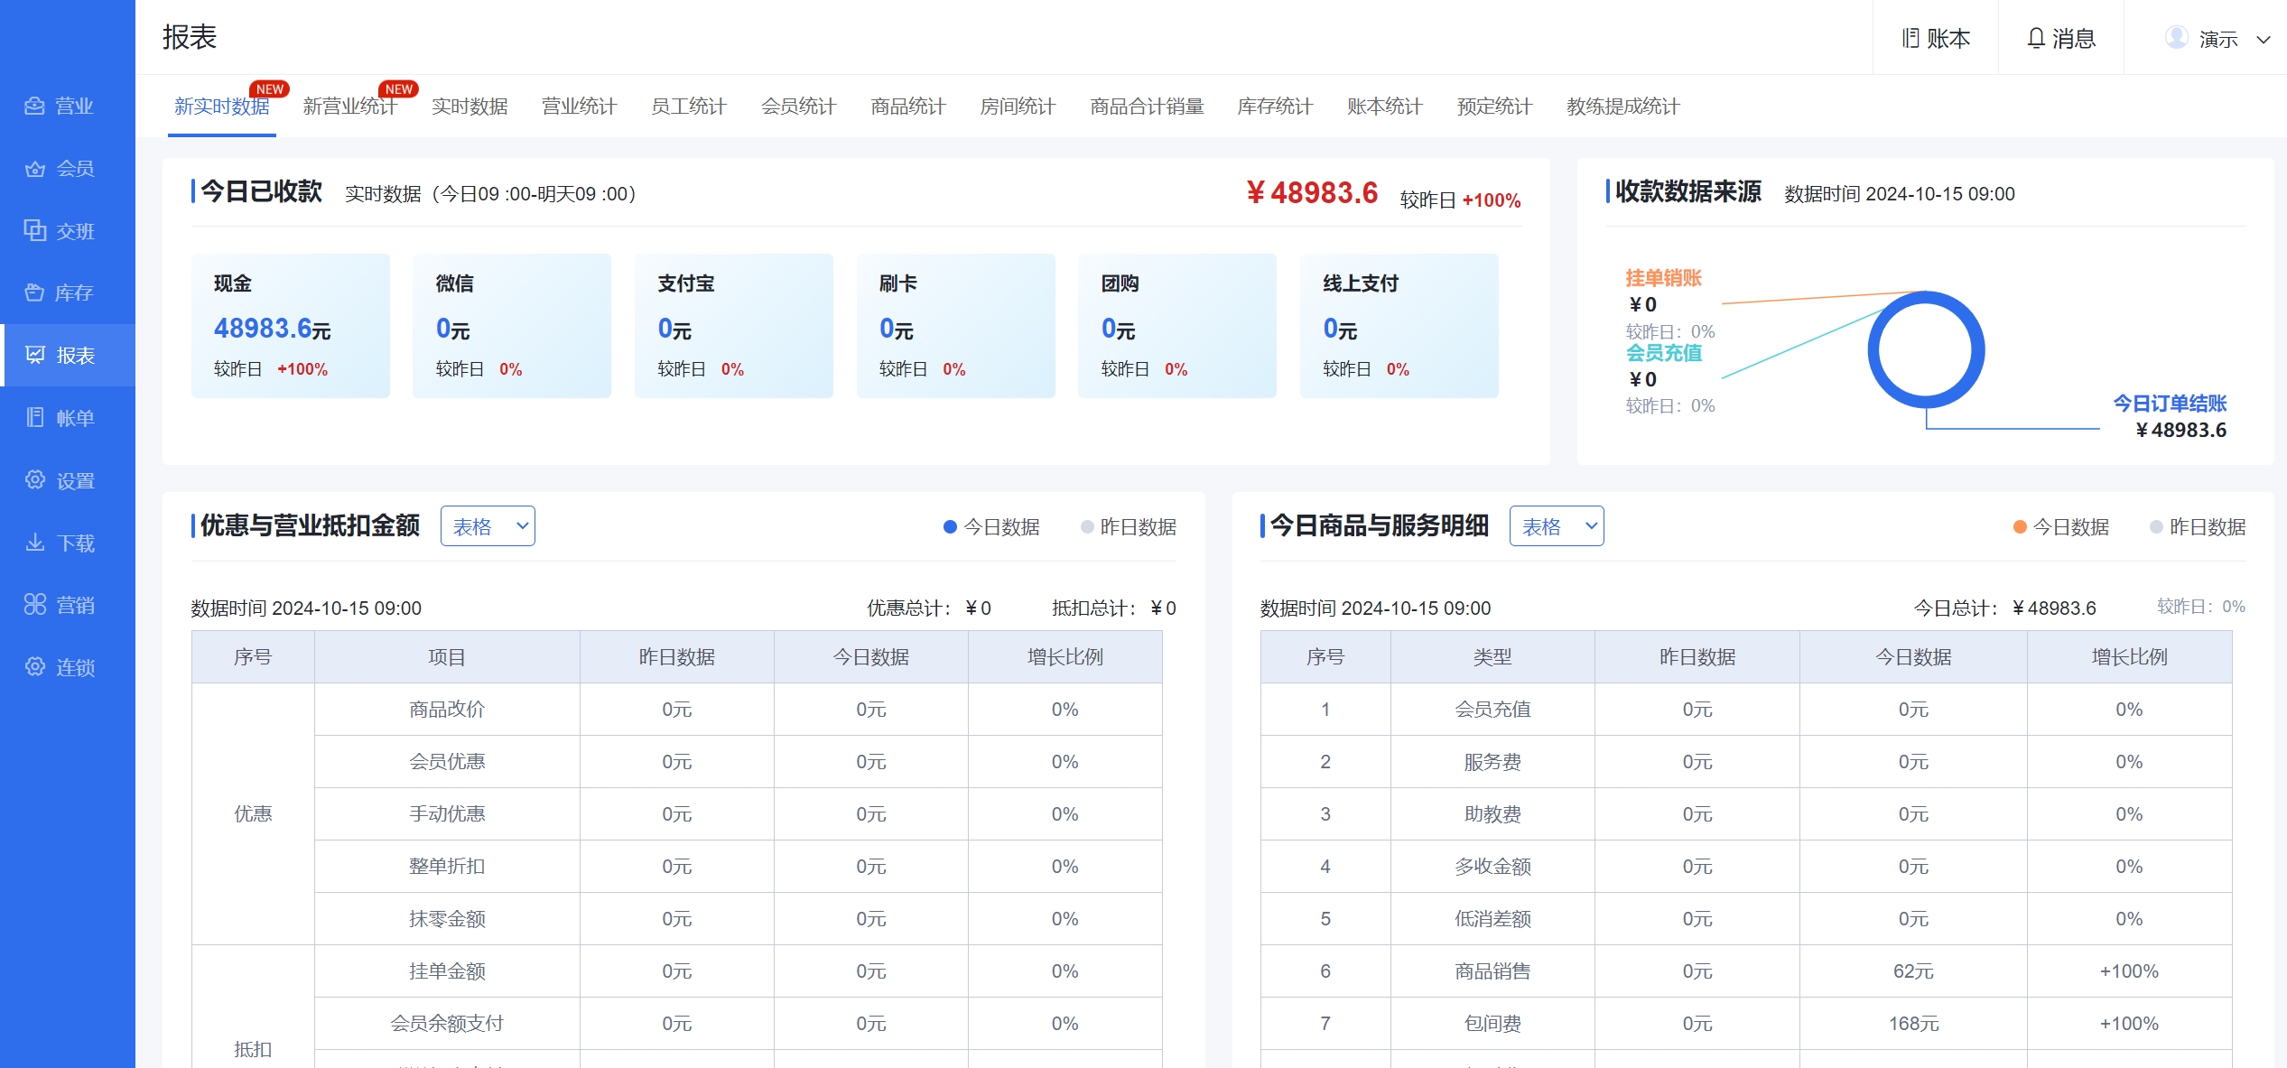
Task: Click the blue donut chart ring
Action: tap(1977, 349)
